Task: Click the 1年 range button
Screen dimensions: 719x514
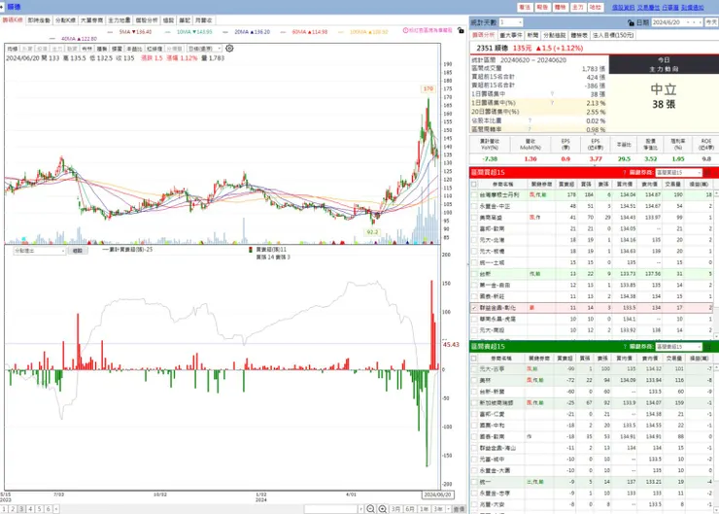Action: 425,509
